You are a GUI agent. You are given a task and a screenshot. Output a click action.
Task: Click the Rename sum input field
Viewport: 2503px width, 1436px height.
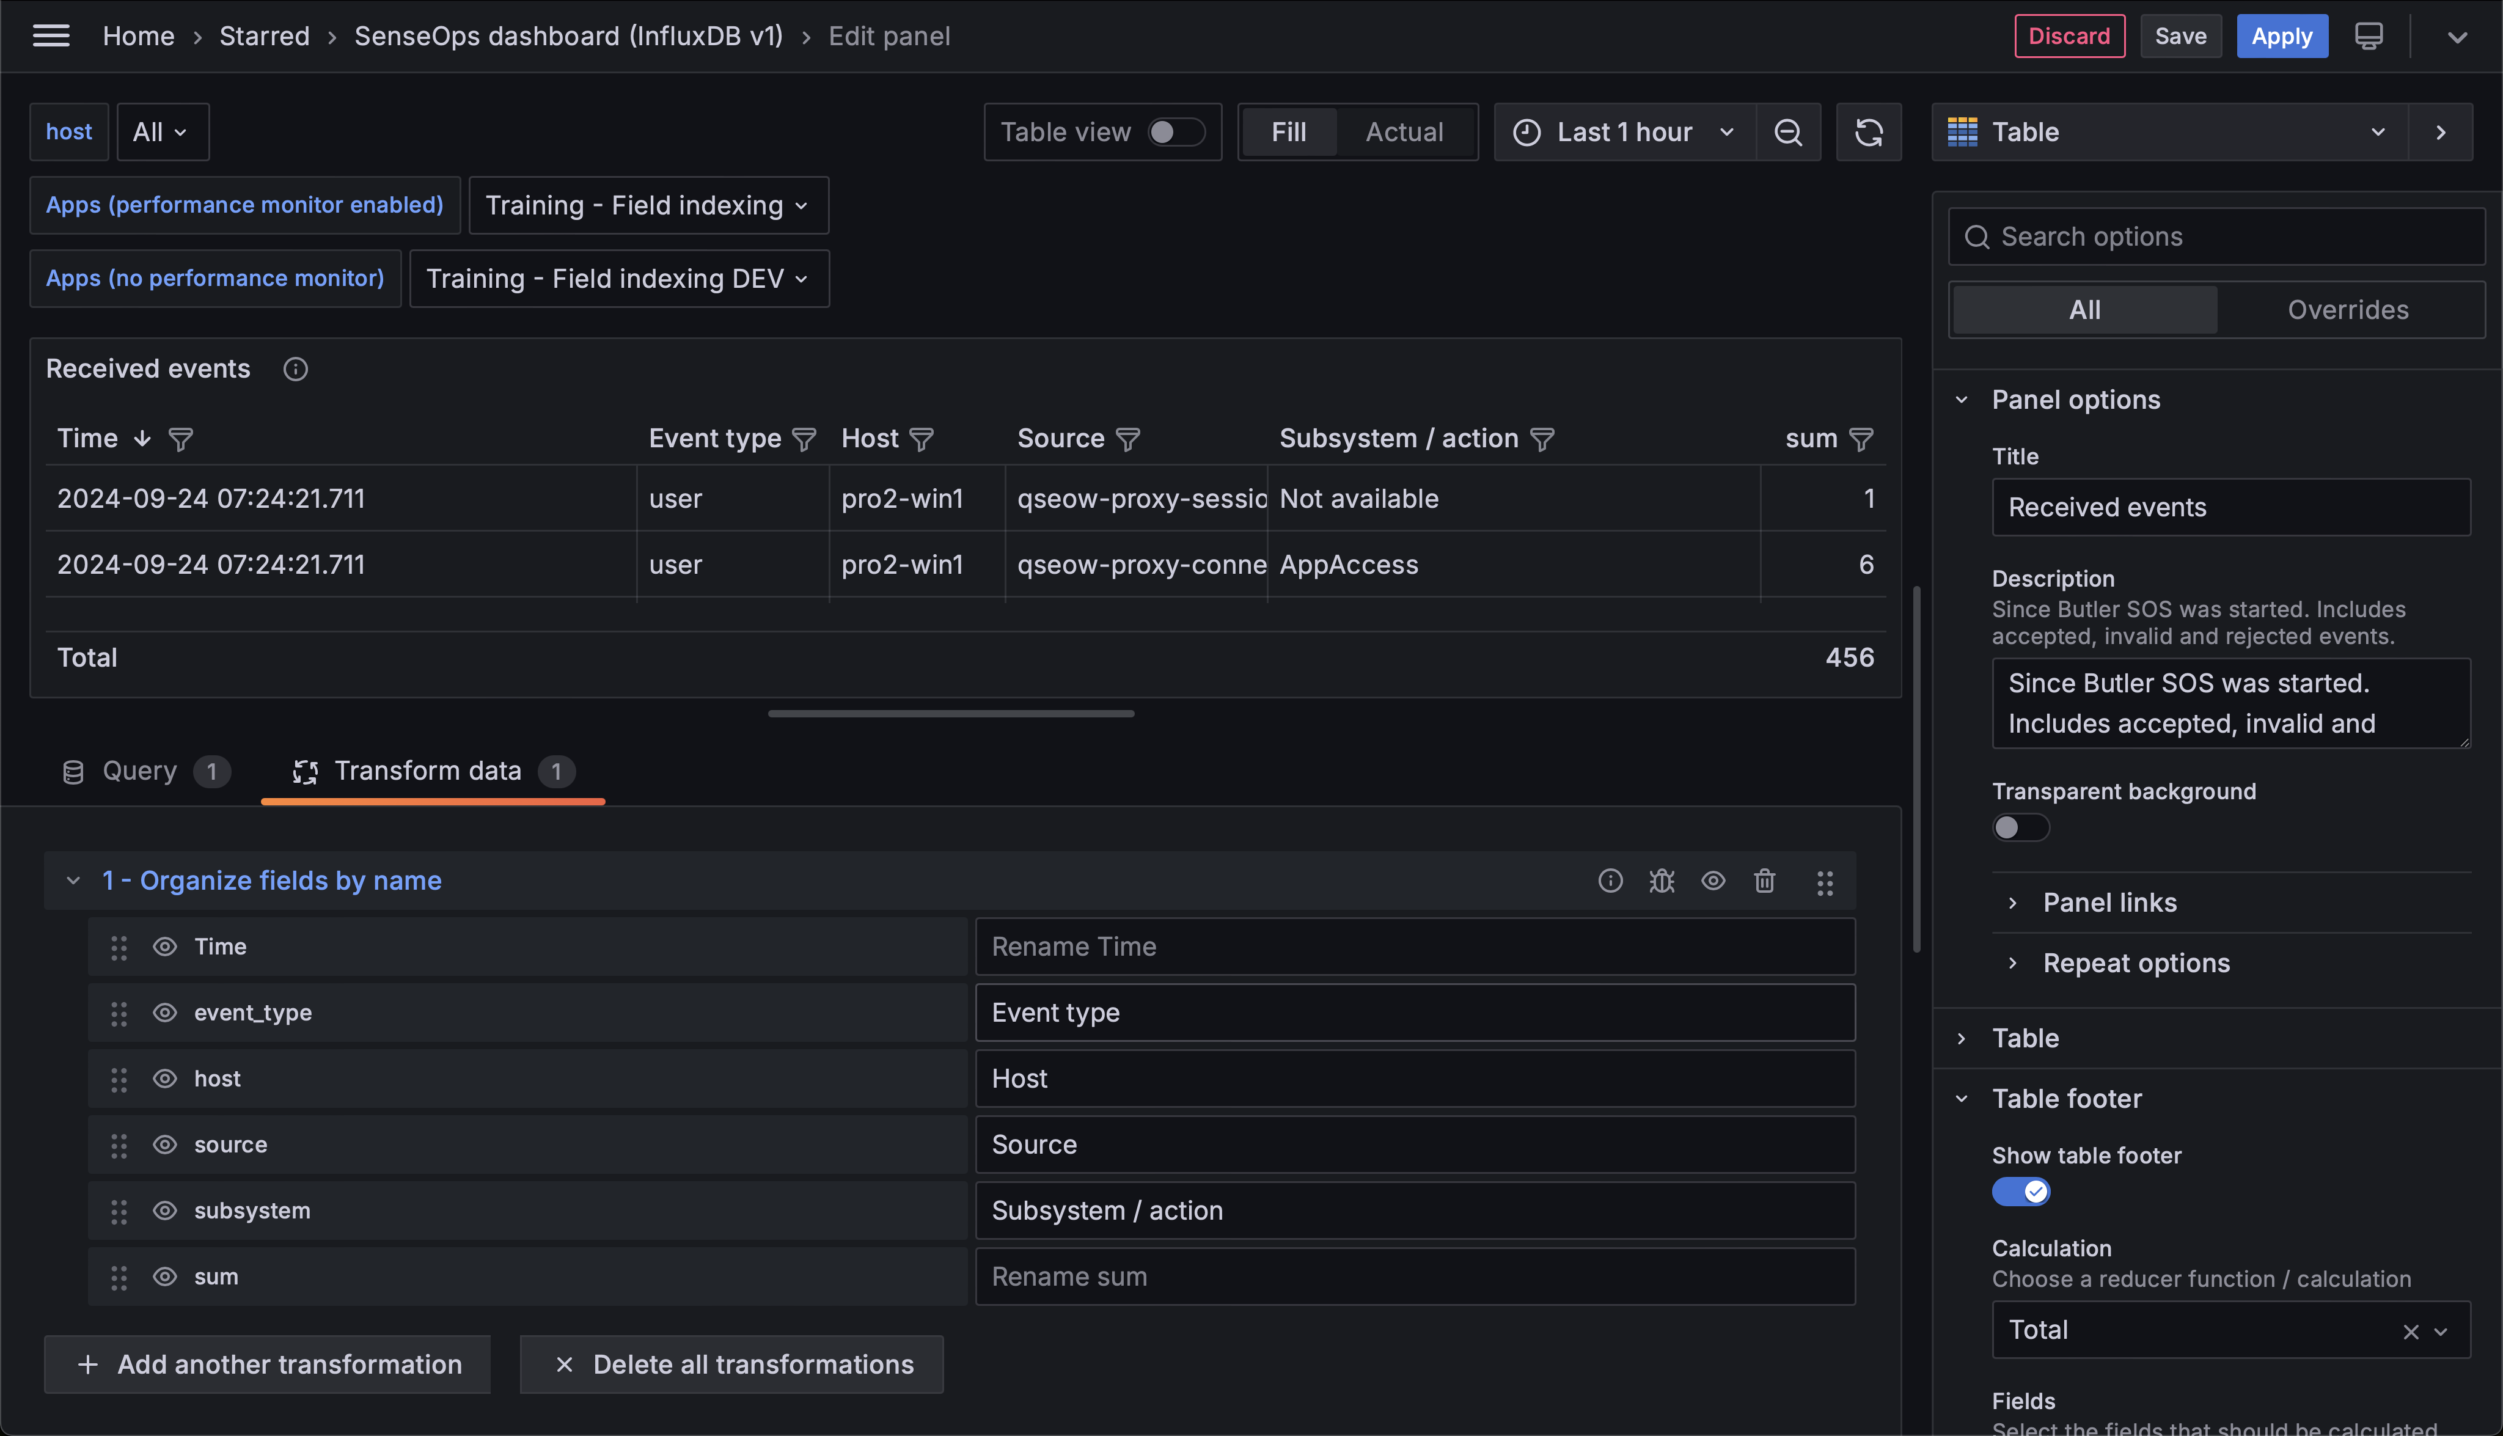pyautogui.click(x=1414, y=1277)
